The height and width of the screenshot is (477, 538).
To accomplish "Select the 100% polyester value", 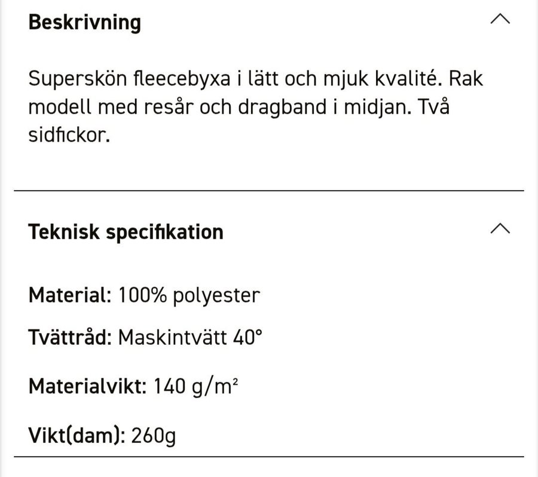I will (189, 295).
